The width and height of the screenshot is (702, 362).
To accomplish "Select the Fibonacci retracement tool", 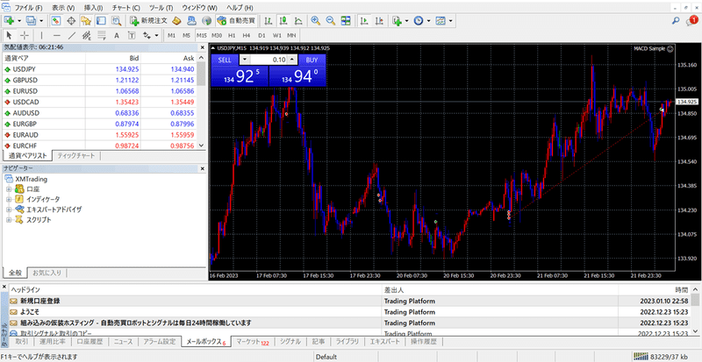I will [x=102, y=35].
